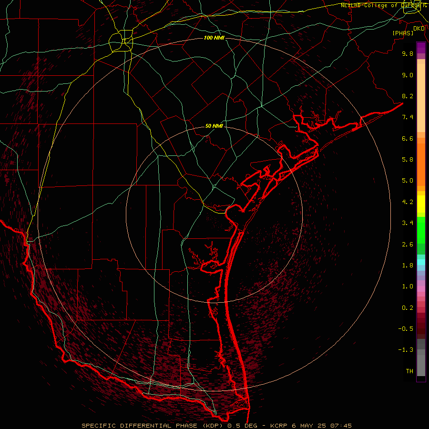Image resolution: width=429 pixels, height=429 pixels.
Task: Click the 5.8 legend value
Action: point(408,160)
